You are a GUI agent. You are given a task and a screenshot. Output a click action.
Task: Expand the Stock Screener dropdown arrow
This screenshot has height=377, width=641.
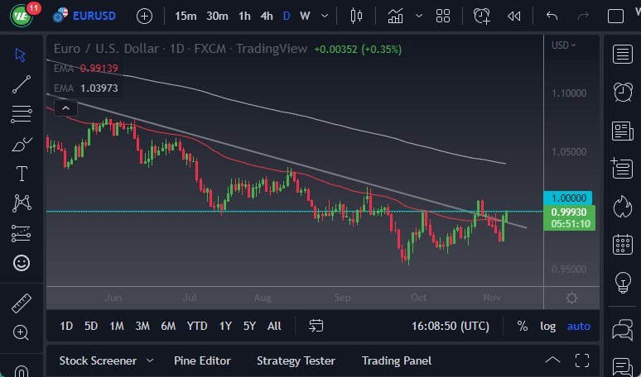[x=150, y=360]
